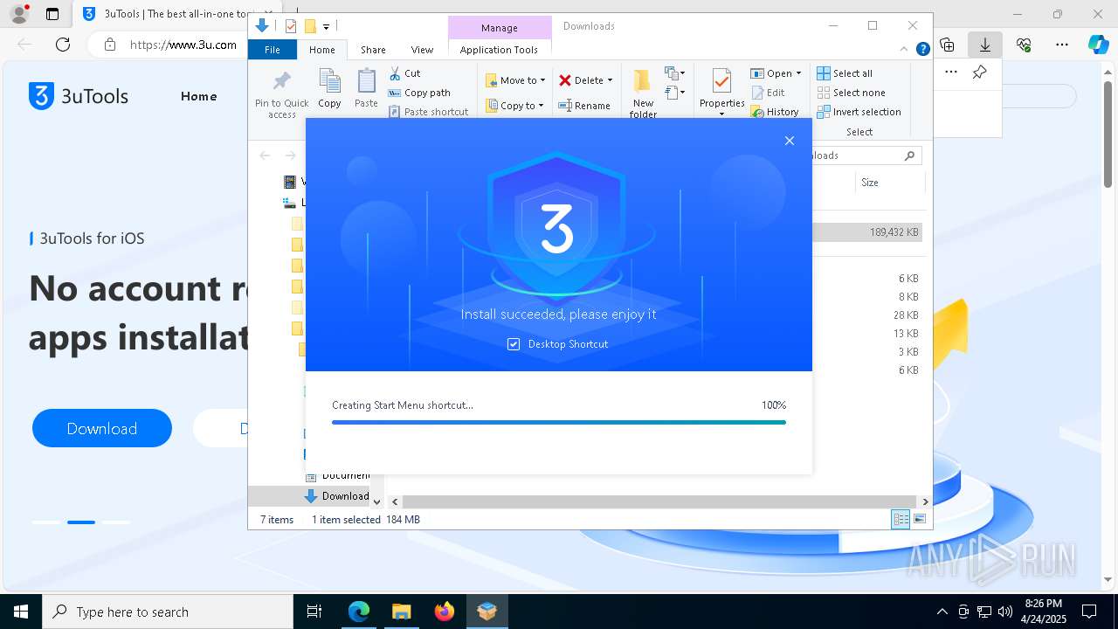Click the properties checkmark icon in title bar
This screenshot has height=629, width=1118.
pos(291,26)
